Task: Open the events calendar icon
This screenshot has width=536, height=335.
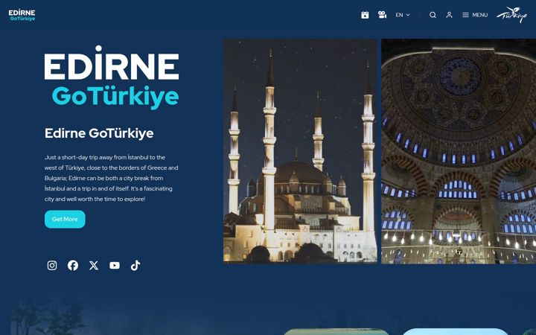Action: (x=365, y=15)
